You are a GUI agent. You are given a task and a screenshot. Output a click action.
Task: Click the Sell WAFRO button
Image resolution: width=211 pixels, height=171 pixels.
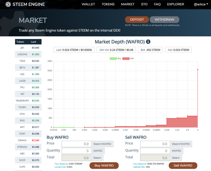[183, 165]
